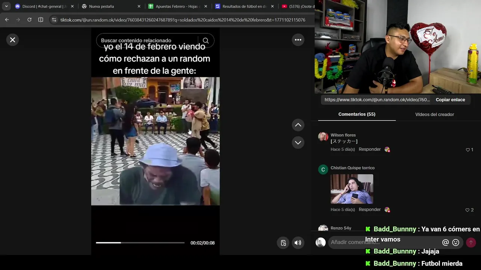View site information icon in address bar

click(54, 20)
